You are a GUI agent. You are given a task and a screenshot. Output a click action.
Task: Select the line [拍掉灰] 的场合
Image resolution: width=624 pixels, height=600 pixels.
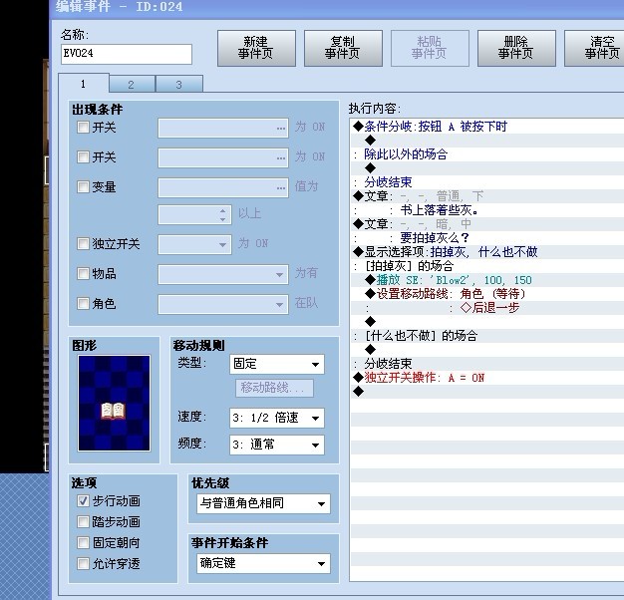pos(487,266)
